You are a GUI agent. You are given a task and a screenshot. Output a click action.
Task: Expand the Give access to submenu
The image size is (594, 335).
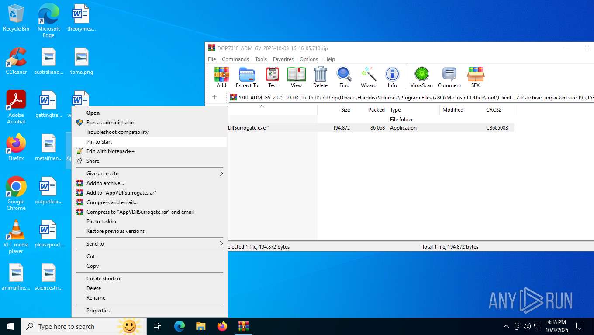click(x=149, y=174)
